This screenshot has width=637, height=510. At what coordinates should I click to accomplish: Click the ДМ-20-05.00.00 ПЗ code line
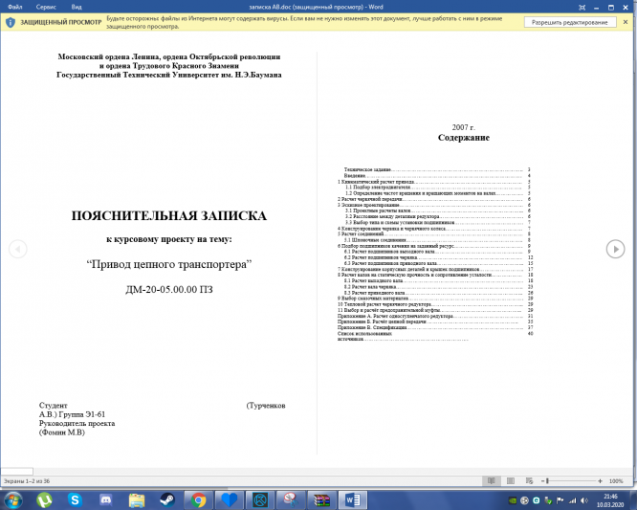point(169,289)
